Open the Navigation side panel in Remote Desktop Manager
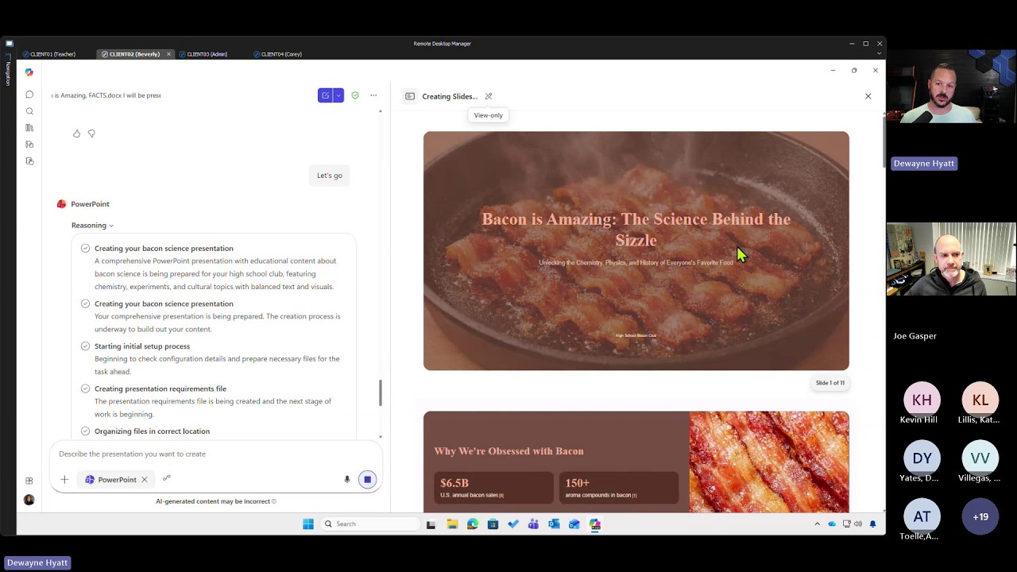 pos(8,70)
